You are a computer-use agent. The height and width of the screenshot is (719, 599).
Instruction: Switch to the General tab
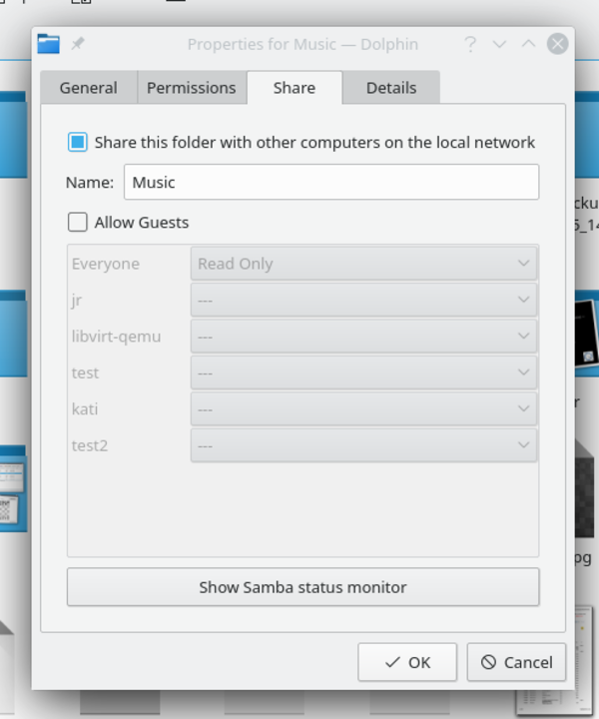click(89, 88)
